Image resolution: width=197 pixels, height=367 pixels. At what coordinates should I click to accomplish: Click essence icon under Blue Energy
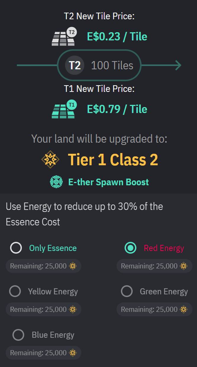point(73,353)
